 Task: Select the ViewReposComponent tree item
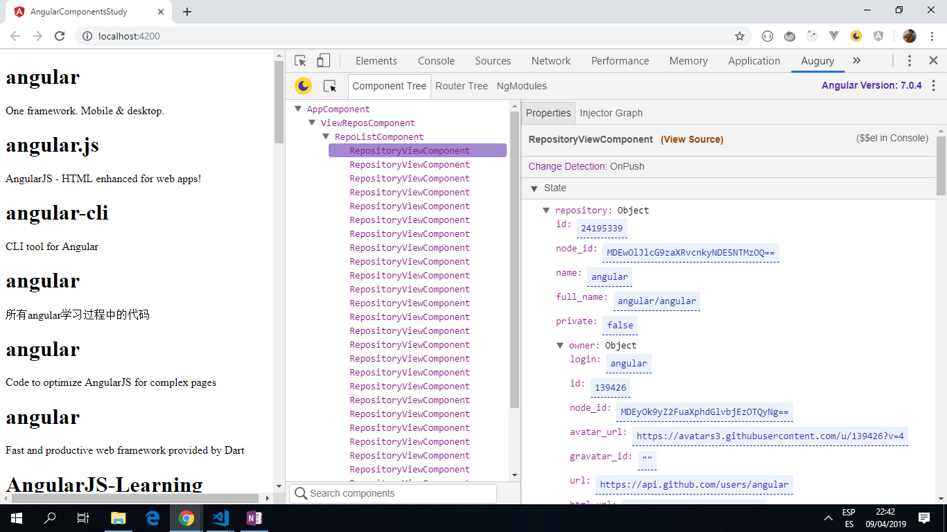point(368,123)
